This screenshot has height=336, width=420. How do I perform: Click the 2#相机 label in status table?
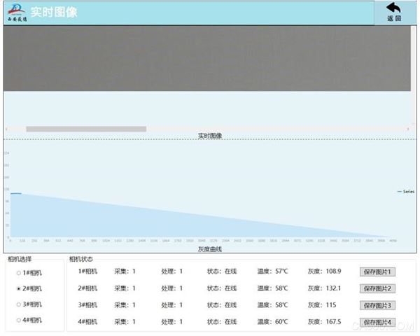pos(87,288)
